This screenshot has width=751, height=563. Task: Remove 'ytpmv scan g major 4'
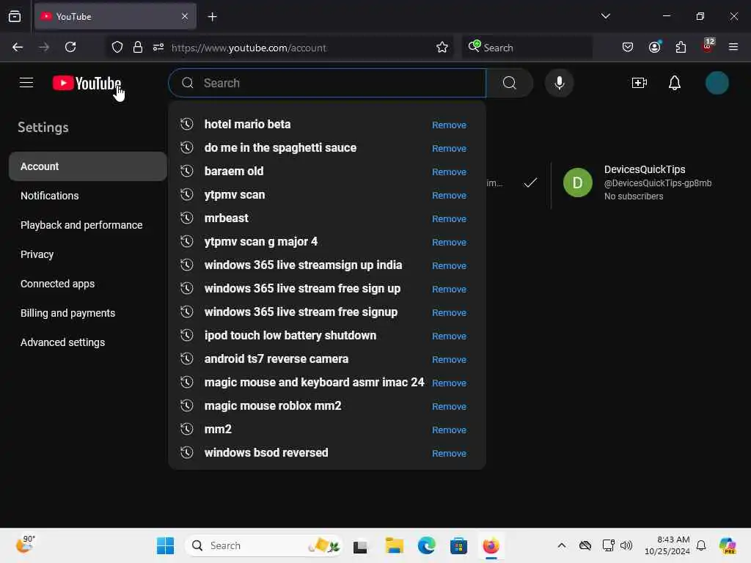tap(449, 242)
